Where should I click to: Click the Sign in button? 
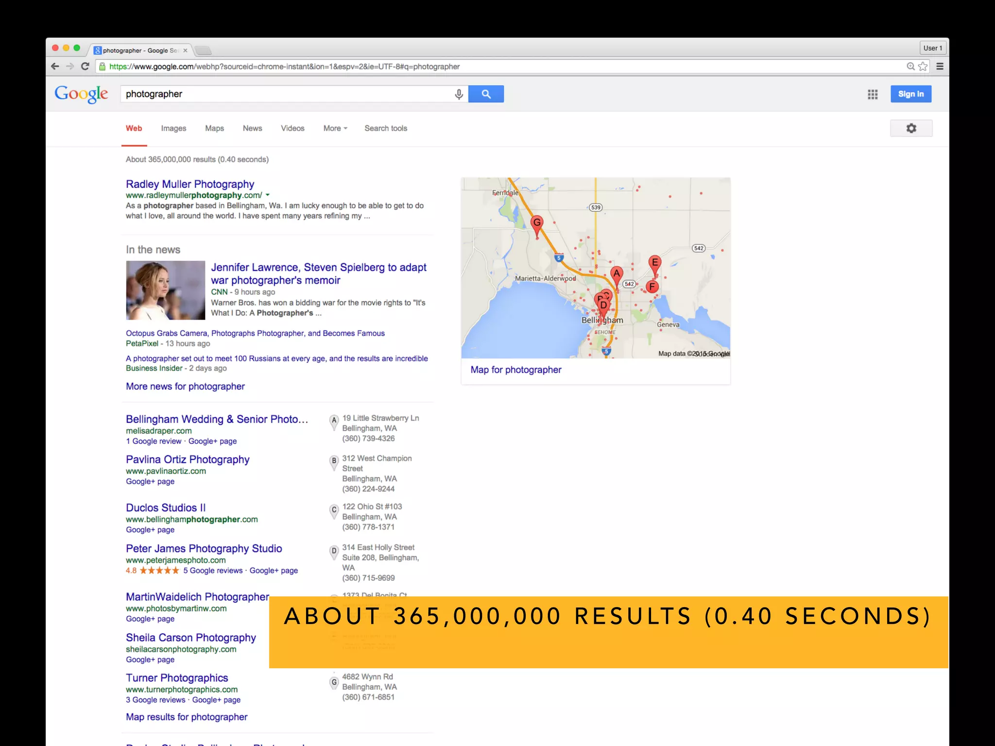(911, 94)
